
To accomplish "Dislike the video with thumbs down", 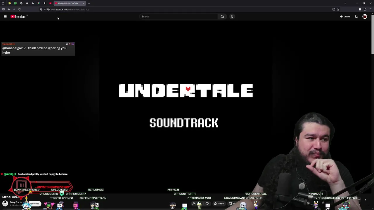I will [x=207, y=204].
